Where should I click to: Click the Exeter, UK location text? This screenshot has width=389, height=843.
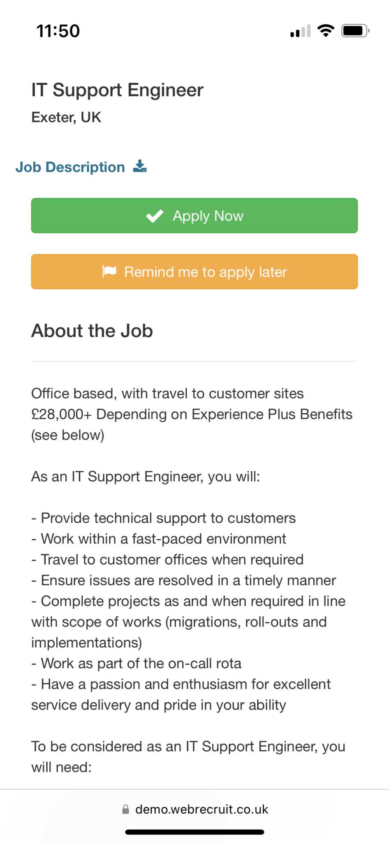[66, 117]
